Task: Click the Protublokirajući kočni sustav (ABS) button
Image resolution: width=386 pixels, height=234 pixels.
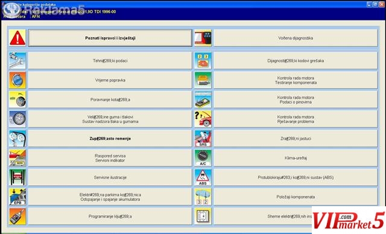Action: click(296, 177)
